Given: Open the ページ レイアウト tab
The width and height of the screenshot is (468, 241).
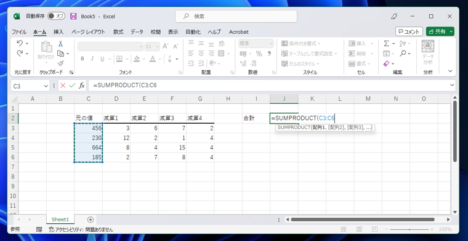Looking at the screenshot, I should pyautogui.click(x=88, y=32).
